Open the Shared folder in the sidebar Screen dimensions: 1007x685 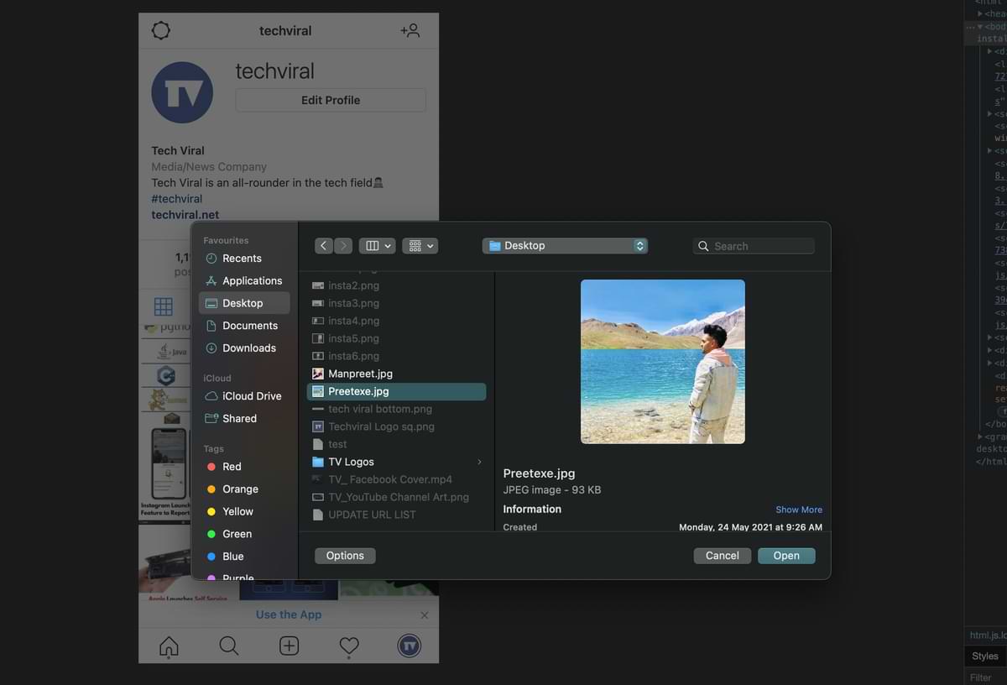[244, 418]
